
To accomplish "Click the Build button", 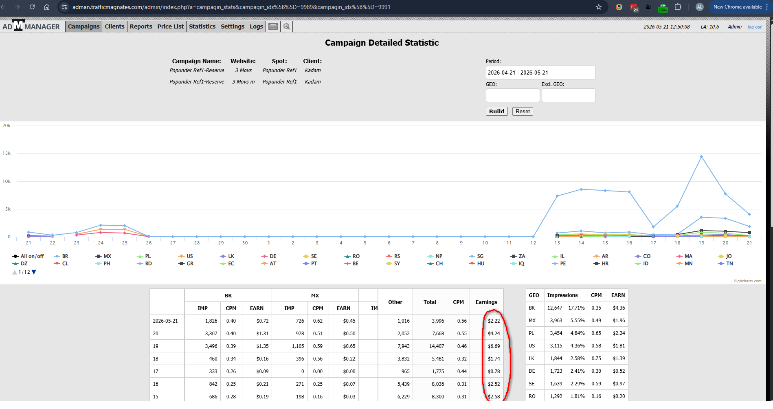I will 496,111.
